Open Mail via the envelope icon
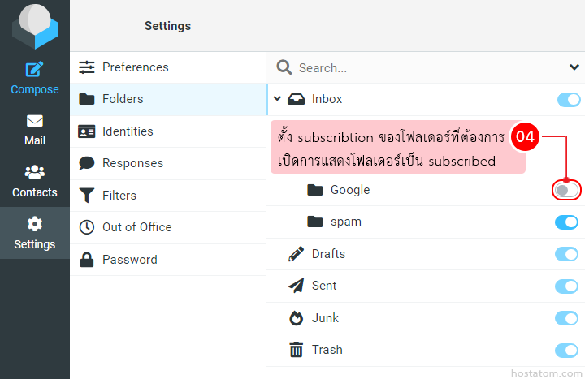The image size is (585, 379). click(x=34, y=121)
